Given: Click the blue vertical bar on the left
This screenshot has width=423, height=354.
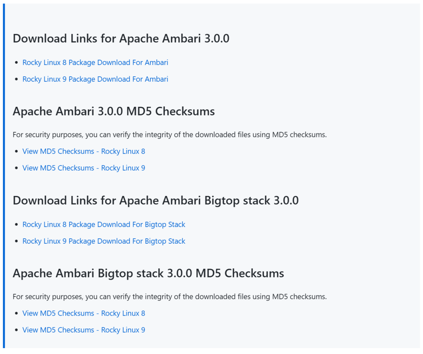Looking at the screenshot, I should tap(4, 176).
